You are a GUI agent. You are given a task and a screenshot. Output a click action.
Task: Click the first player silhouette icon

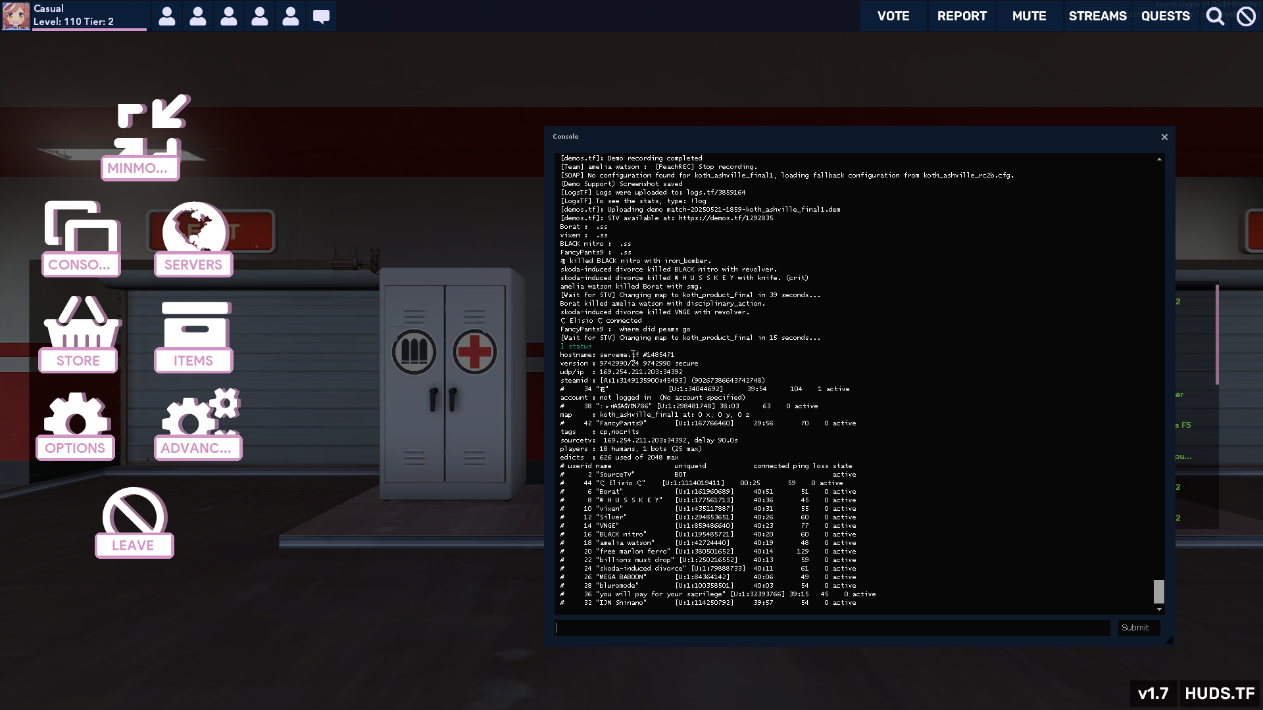pyautogui.click(x=167, y=16)
